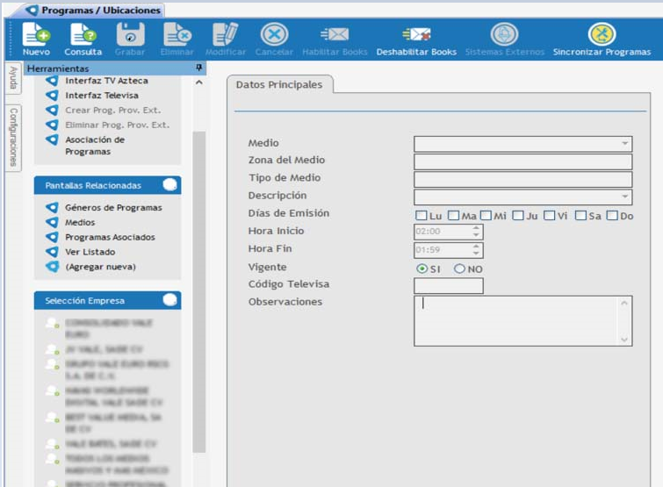Click arrow icon beside Interfaz TV Azteca
663x487 pixels.
[52, 80]
